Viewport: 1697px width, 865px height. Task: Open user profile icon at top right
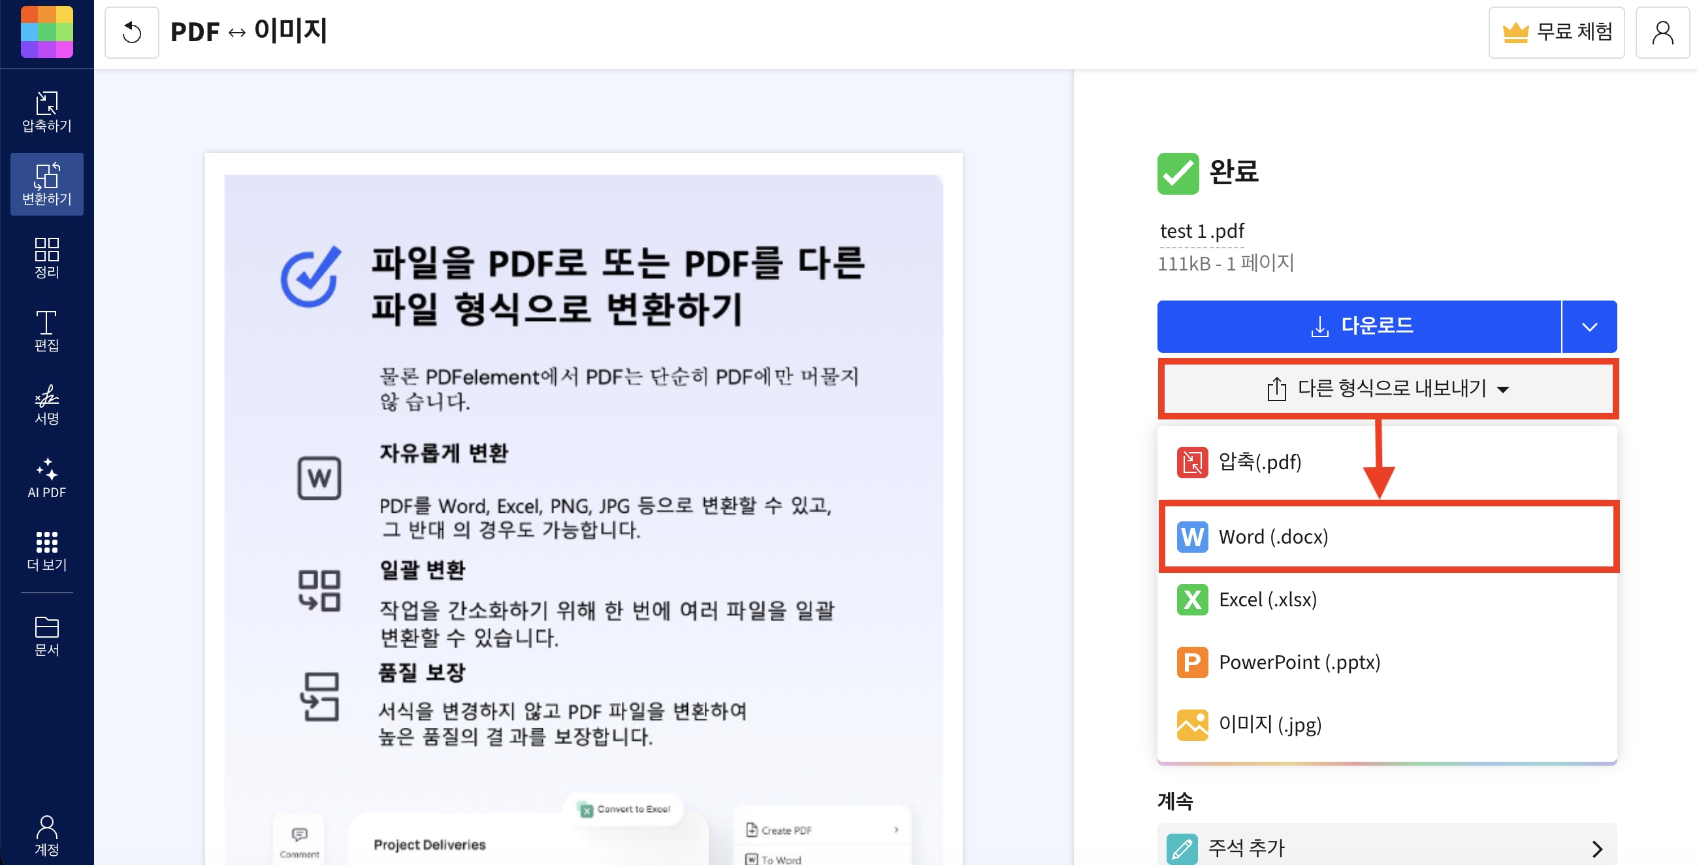click(1662, 32)
